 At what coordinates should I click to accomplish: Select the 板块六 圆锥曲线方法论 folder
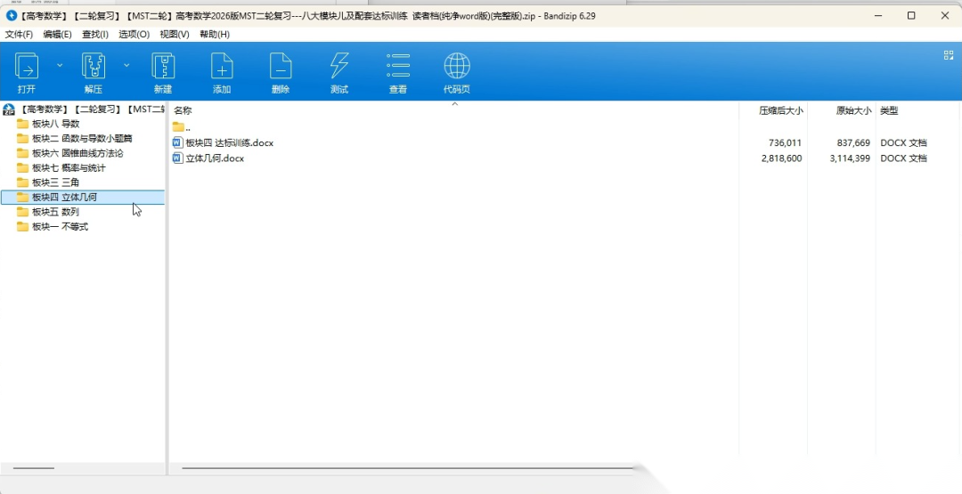point(77,153)
